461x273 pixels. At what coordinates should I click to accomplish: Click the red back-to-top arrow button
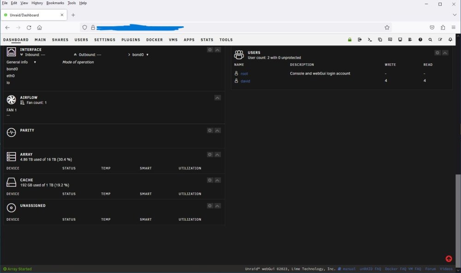tap(449, 259)
